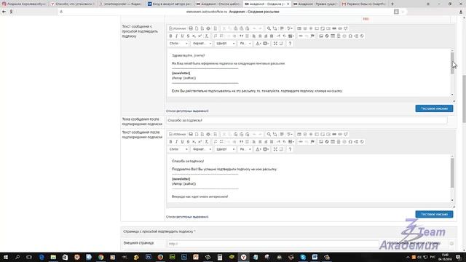Click Anchor flag icon in after-confirmation editor

(x=312, y=142)
